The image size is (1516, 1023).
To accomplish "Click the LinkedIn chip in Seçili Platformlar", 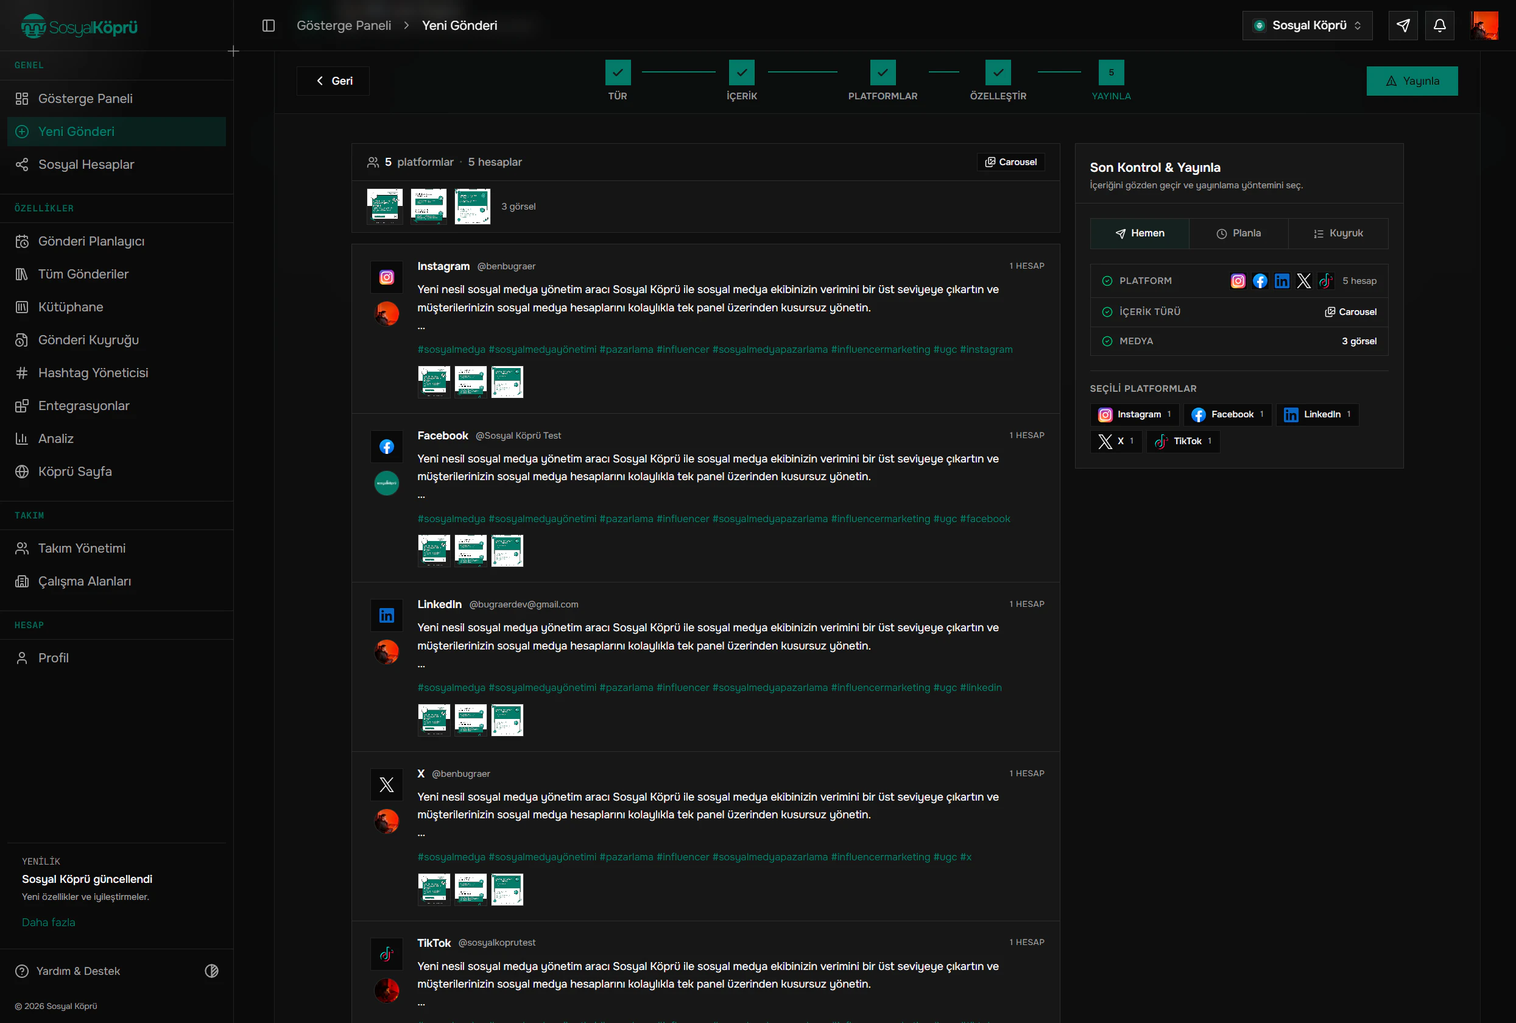I will 1318,415.
